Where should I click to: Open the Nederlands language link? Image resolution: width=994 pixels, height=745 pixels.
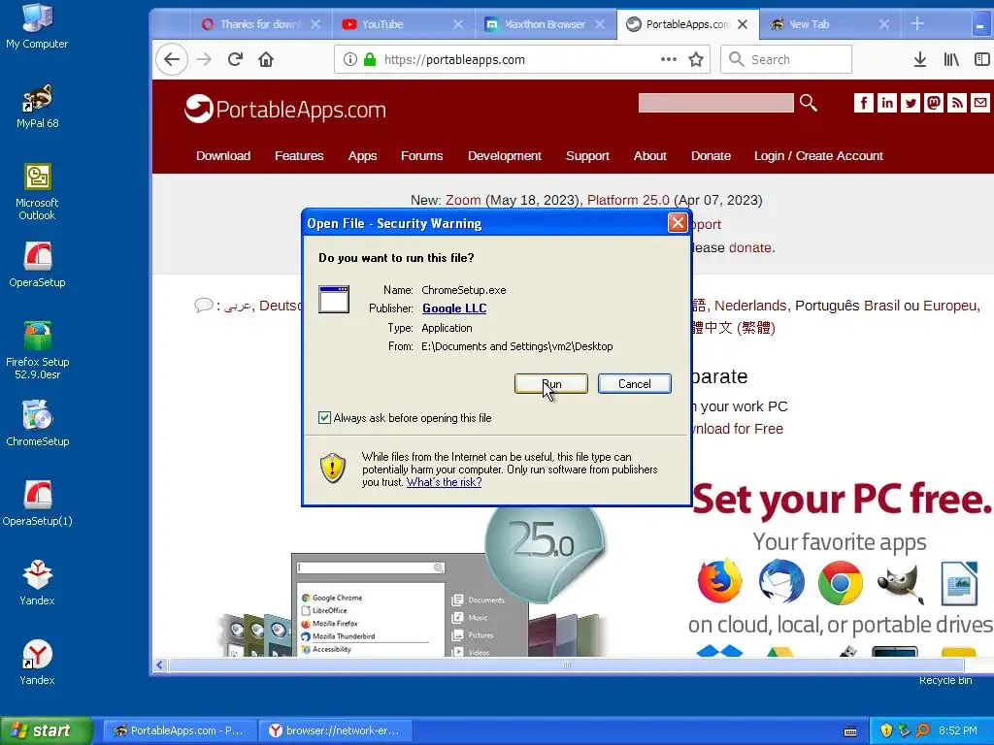750,306
